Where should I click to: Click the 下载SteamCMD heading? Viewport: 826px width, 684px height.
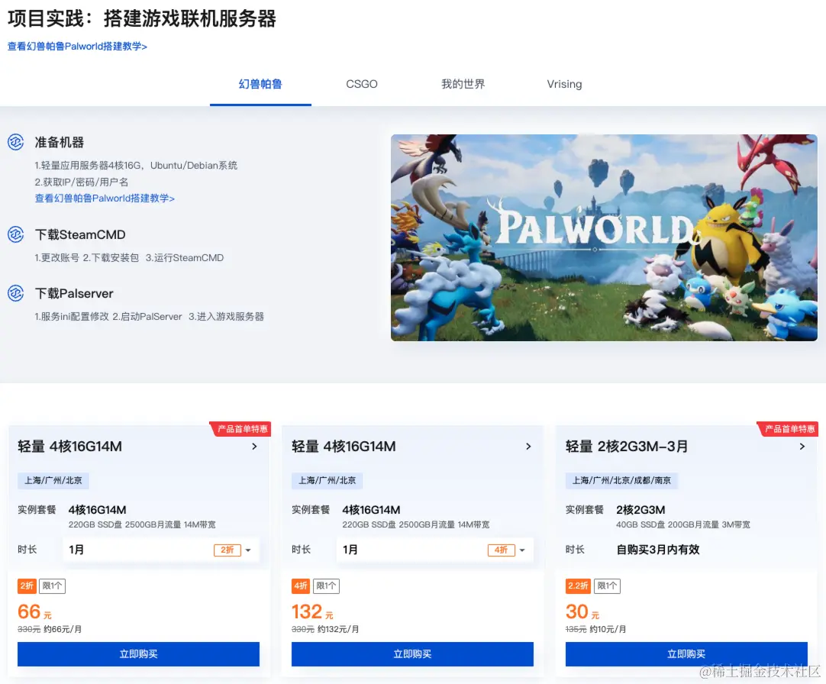point(80,234)
